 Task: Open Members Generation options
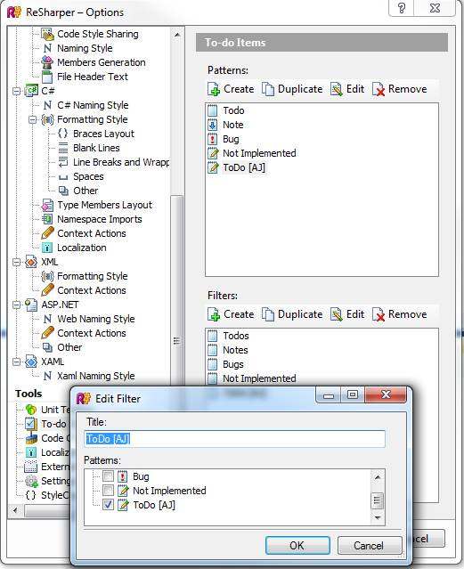[94, 62]
